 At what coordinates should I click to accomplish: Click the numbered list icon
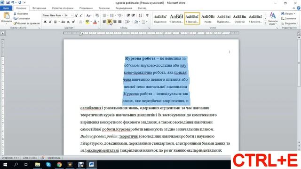[112, 15]
